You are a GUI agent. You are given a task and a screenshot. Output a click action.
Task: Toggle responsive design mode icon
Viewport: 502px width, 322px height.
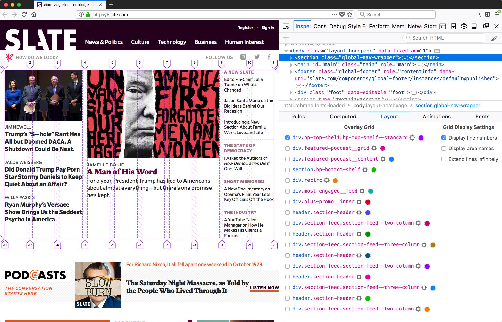point(453,26)
